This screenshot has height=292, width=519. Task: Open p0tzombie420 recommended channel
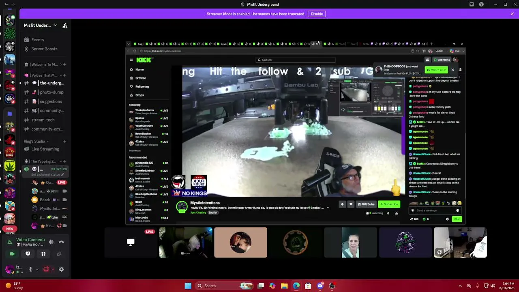point(148,164)
